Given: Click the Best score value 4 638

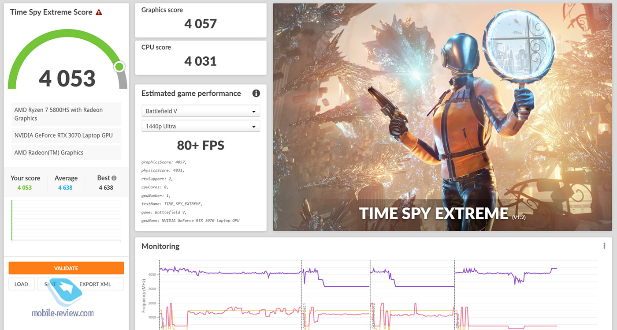Looking at the screenshot, I should [106, 187].
